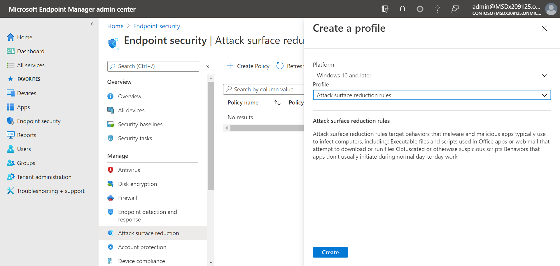This screenshot has width=560, height=266.
Task: Click the menu scroll up arrow
Action: click(211, 78)
